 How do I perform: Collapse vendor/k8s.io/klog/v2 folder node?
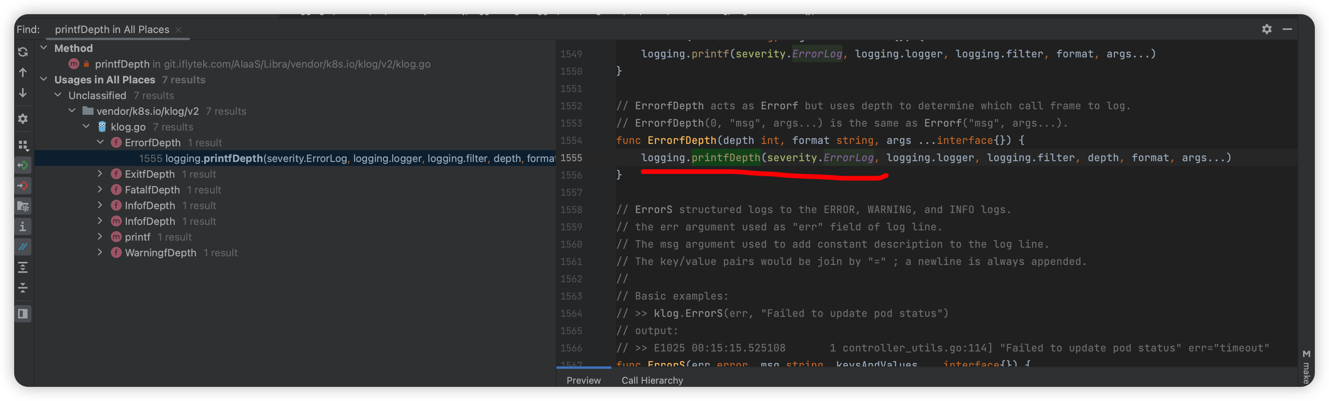tap(72, 111)
